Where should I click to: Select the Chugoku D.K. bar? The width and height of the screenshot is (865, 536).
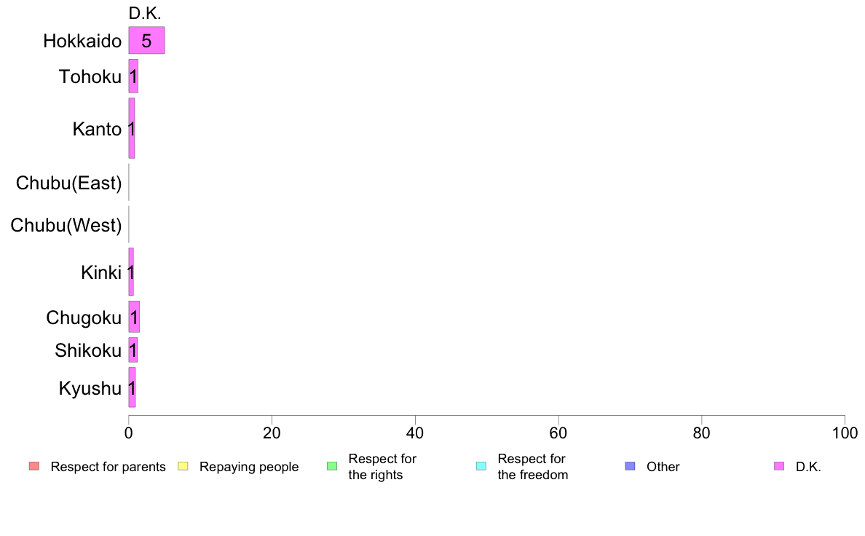point(134,317)
